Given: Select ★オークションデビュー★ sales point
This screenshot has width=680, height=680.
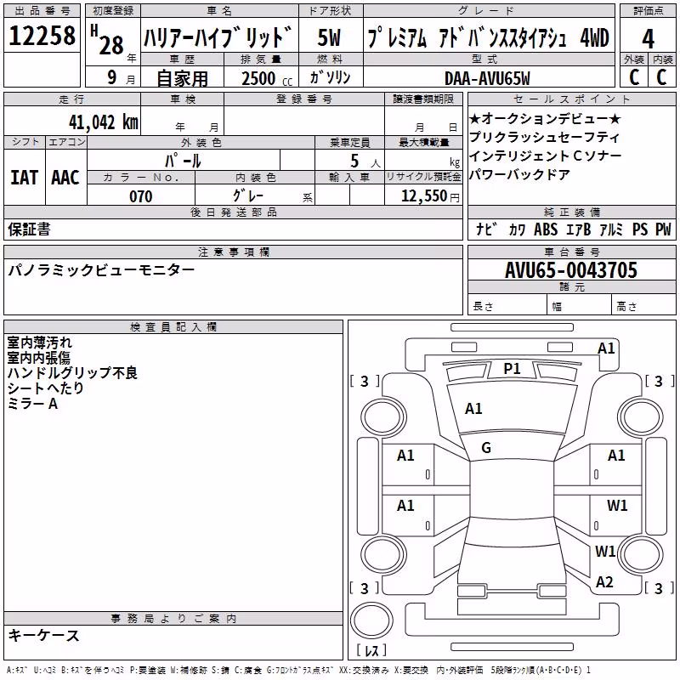Looking at the screenshot, I should click(545, 118).
